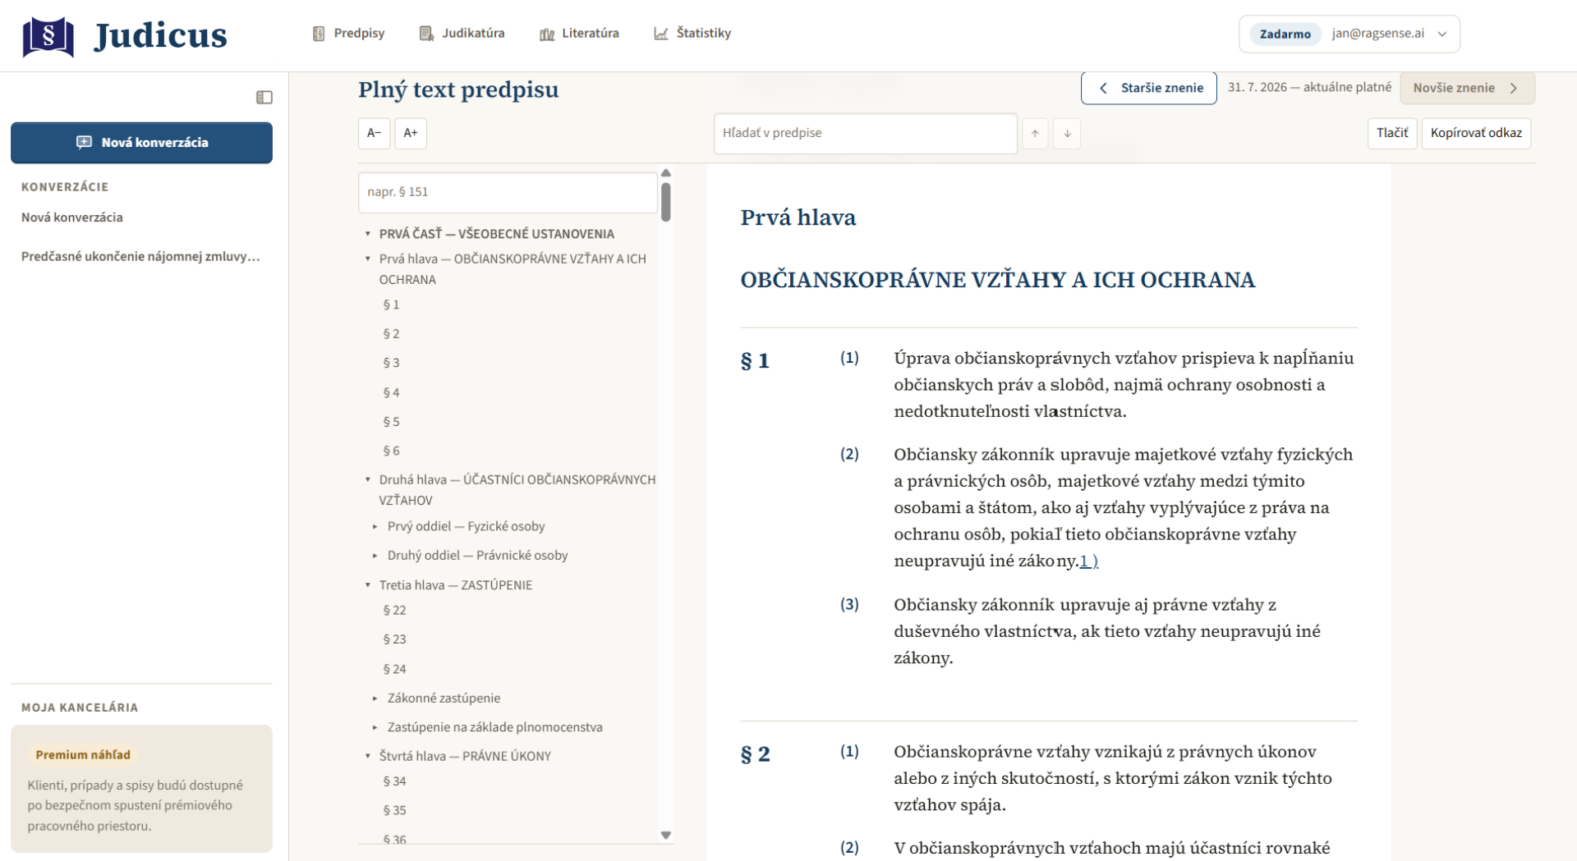Open Nová konverzácia in conversation list
This screenshot has height=861, width=1577.
pos(72,218)
